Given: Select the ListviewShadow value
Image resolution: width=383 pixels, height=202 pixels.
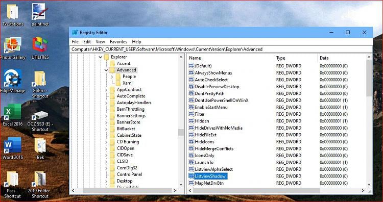Looking at the screenshot, I should (x=210, y=176).
